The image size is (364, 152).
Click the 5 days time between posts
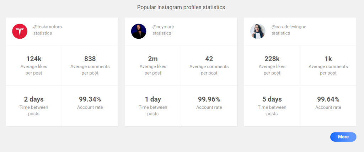(x=272, y=106)
